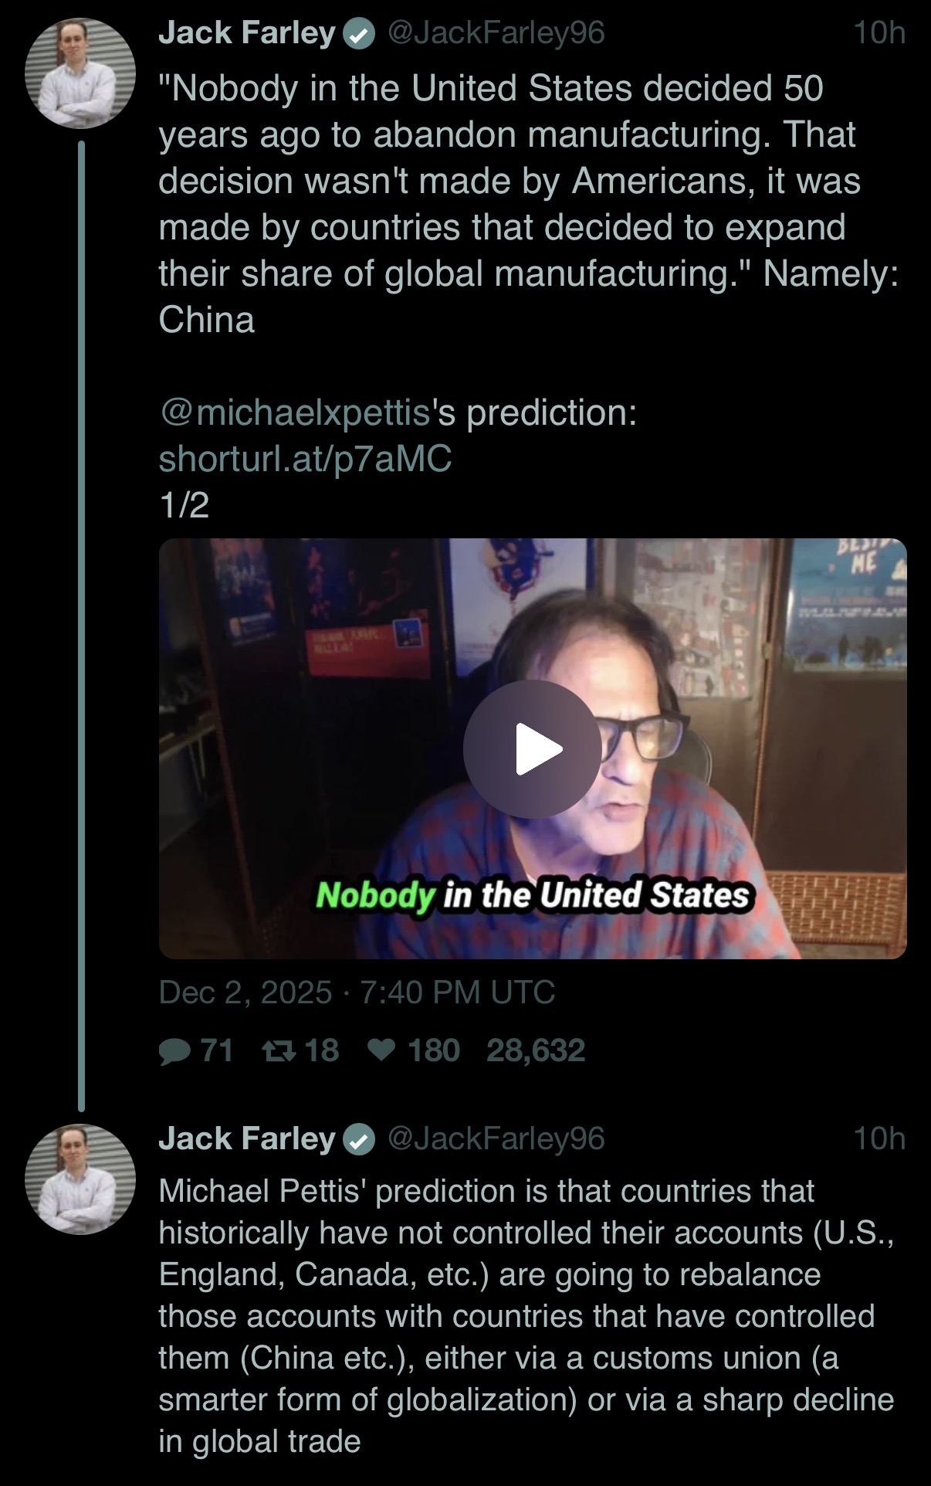Click the retweet arrows icon
Screen dimensions: 931x1486
[278, 1051]
